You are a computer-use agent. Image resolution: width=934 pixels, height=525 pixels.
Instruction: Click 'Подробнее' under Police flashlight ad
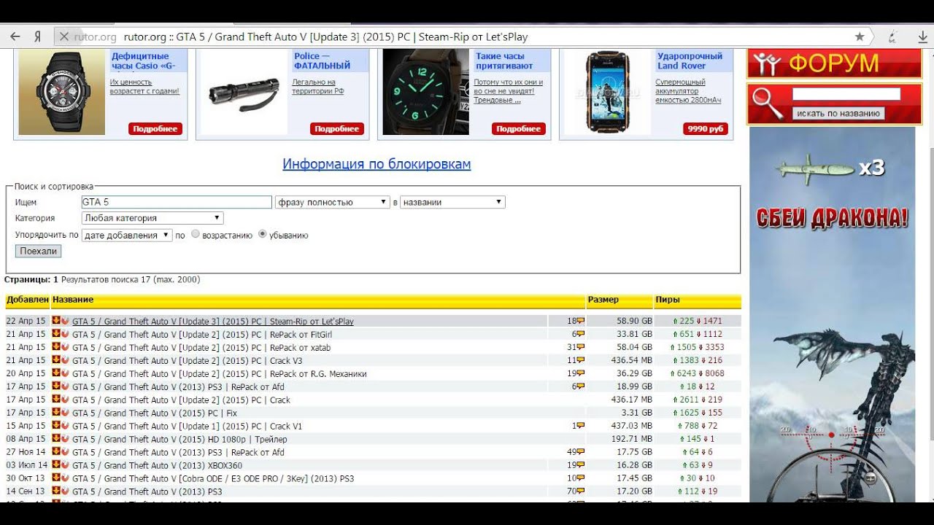(x=337, y=129)
